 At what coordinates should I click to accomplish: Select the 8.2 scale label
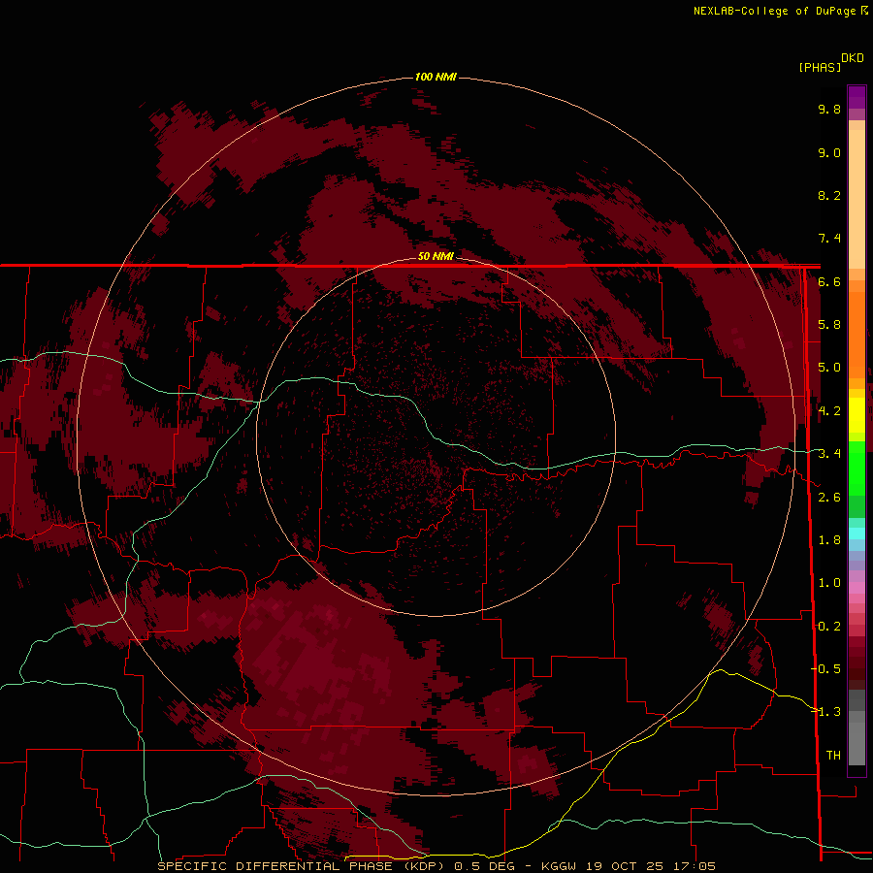pos(829,195)
